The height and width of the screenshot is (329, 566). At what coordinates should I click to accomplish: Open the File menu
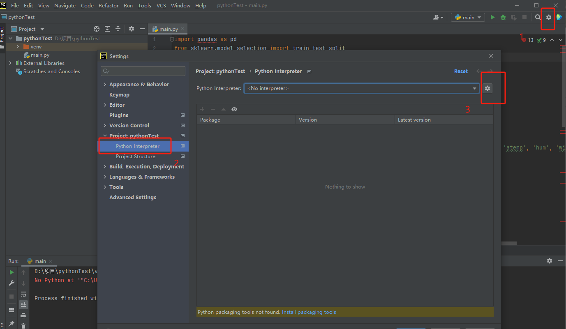coord(15,5)
